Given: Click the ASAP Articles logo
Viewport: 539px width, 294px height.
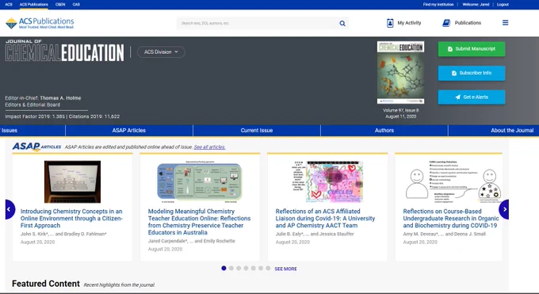Looking at the screenshot, I should 36,147.
